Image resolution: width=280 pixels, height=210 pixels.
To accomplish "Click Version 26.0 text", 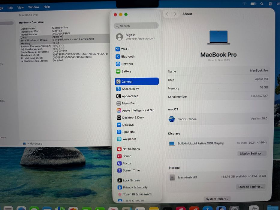I will tap(259, 118).
